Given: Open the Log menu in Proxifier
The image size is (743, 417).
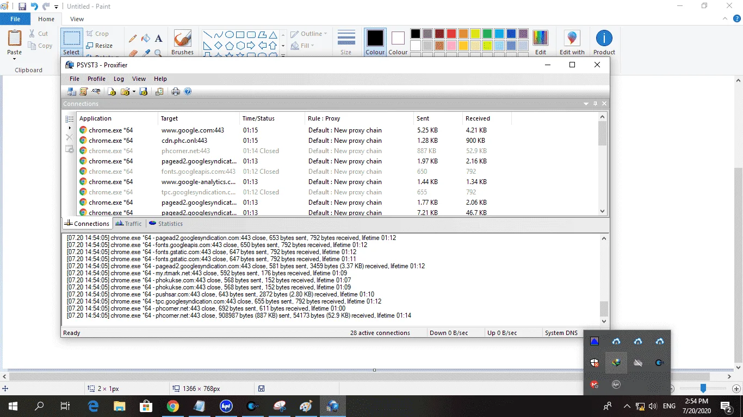Looking at the screenshot, I should [x=119, y=79].
